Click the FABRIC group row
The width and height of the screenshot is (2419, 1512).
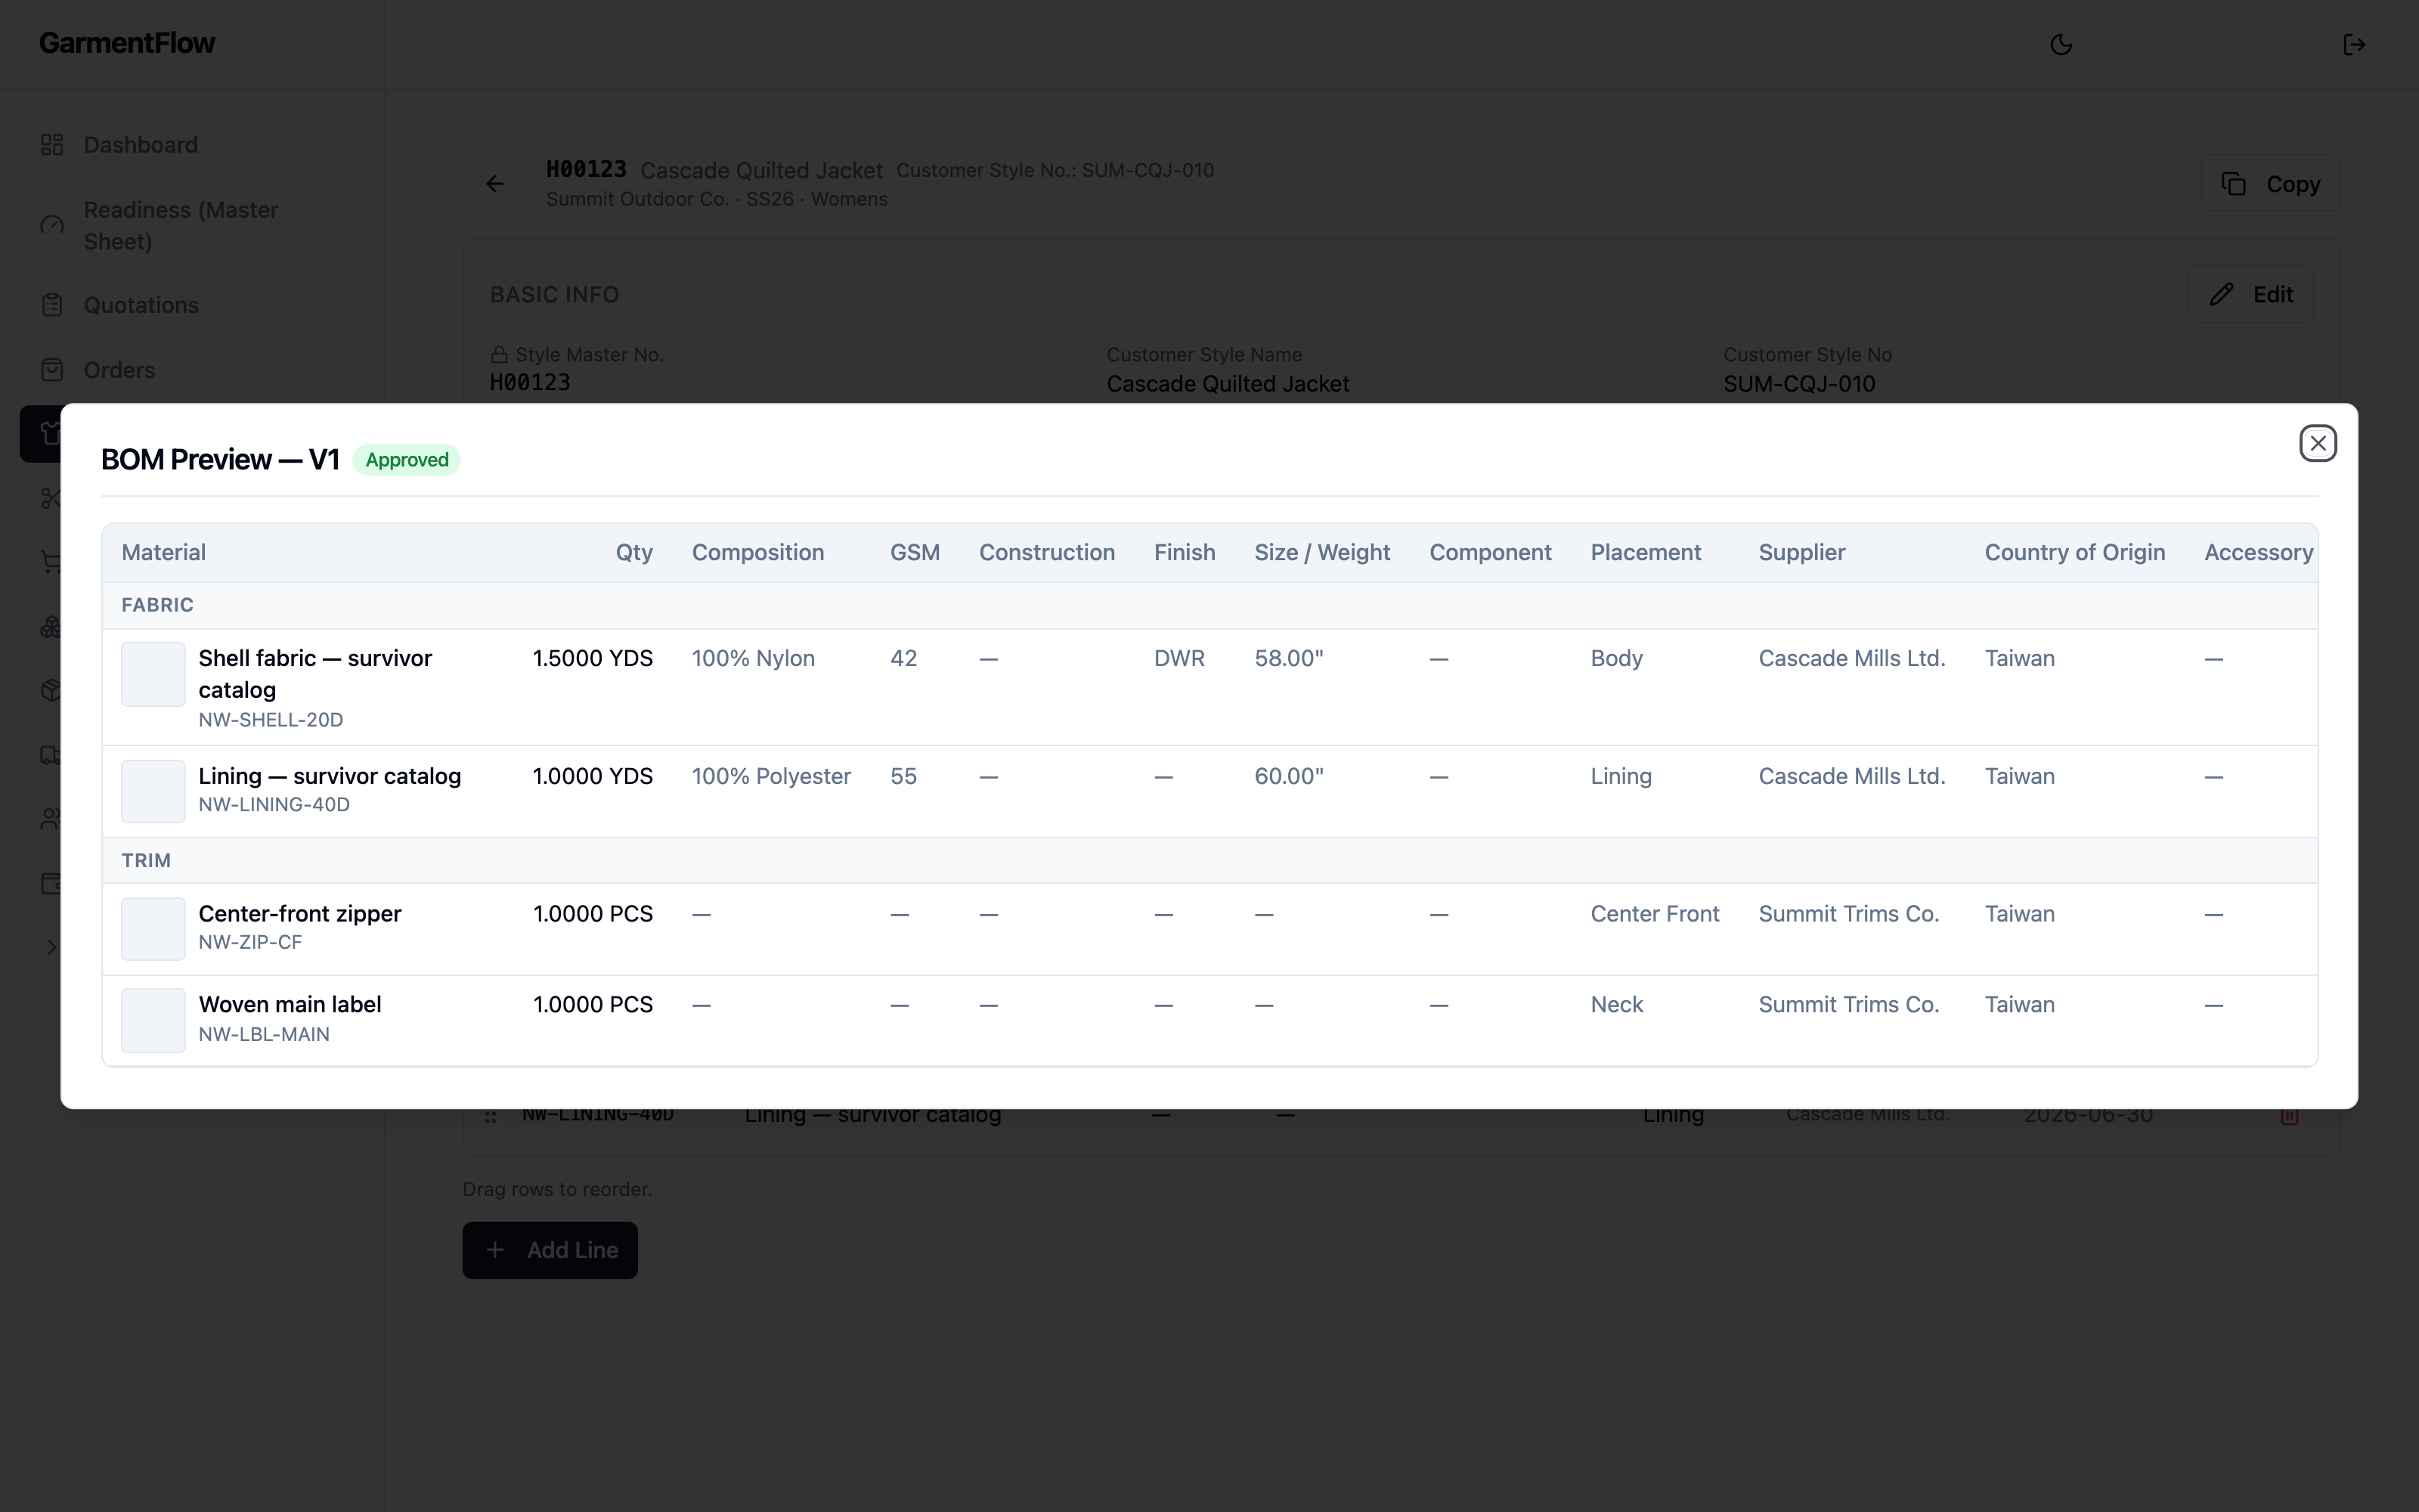[x=1209, y=605]
